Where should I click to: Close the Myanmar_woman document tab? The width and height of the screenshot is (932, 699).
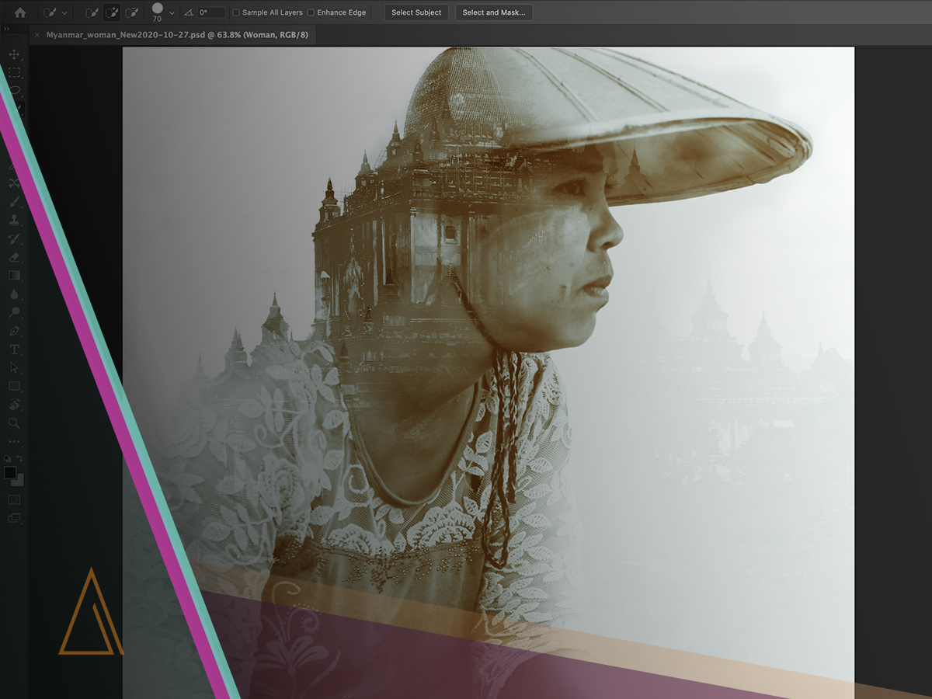[37, 35]
